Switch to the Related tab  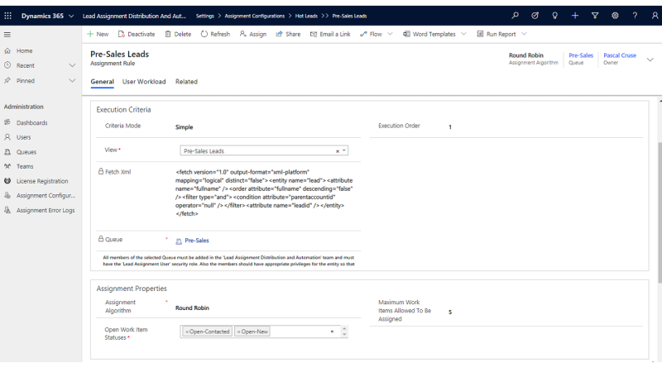click(186, 82)
